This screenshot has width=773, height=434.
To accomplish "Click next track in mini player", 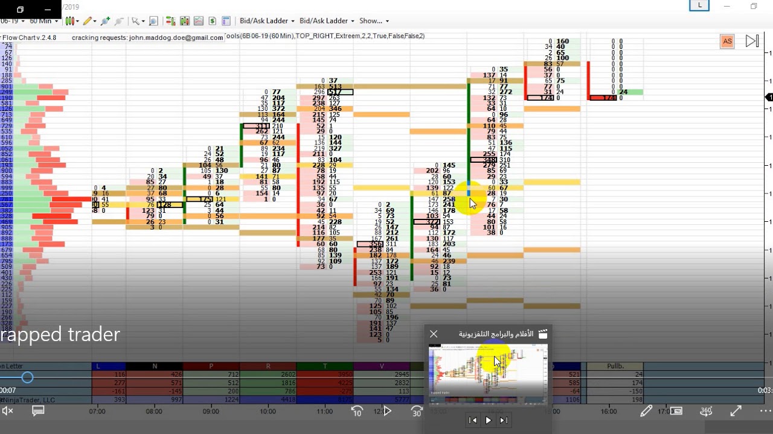I will coord(504,420).
